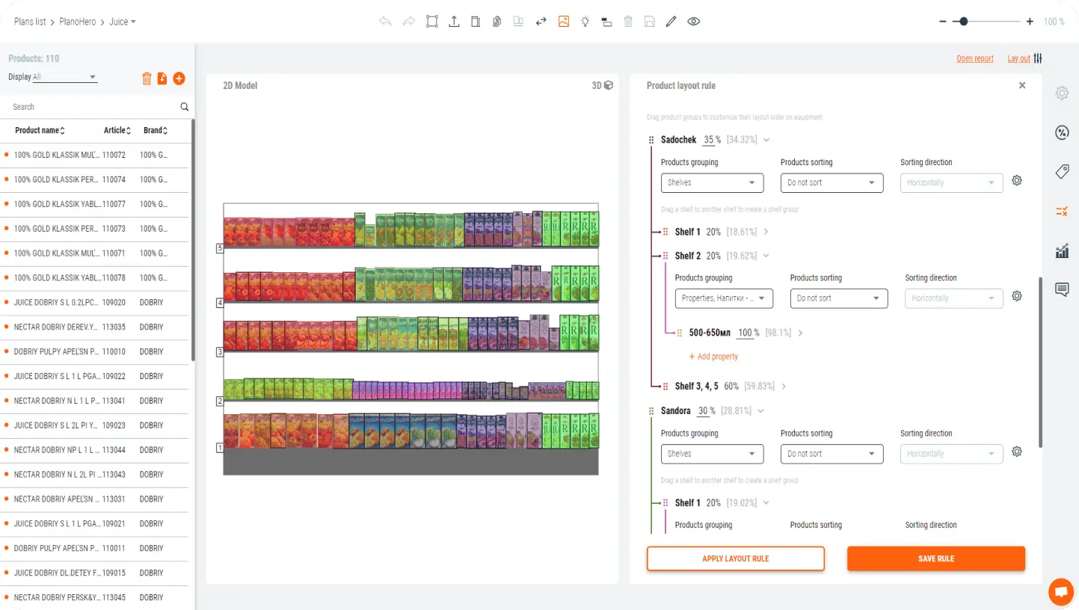1079x610 pixels.
Task: Open Sadochek Products grouping Shelves dropdown
Action: click(x=711, y=182)
